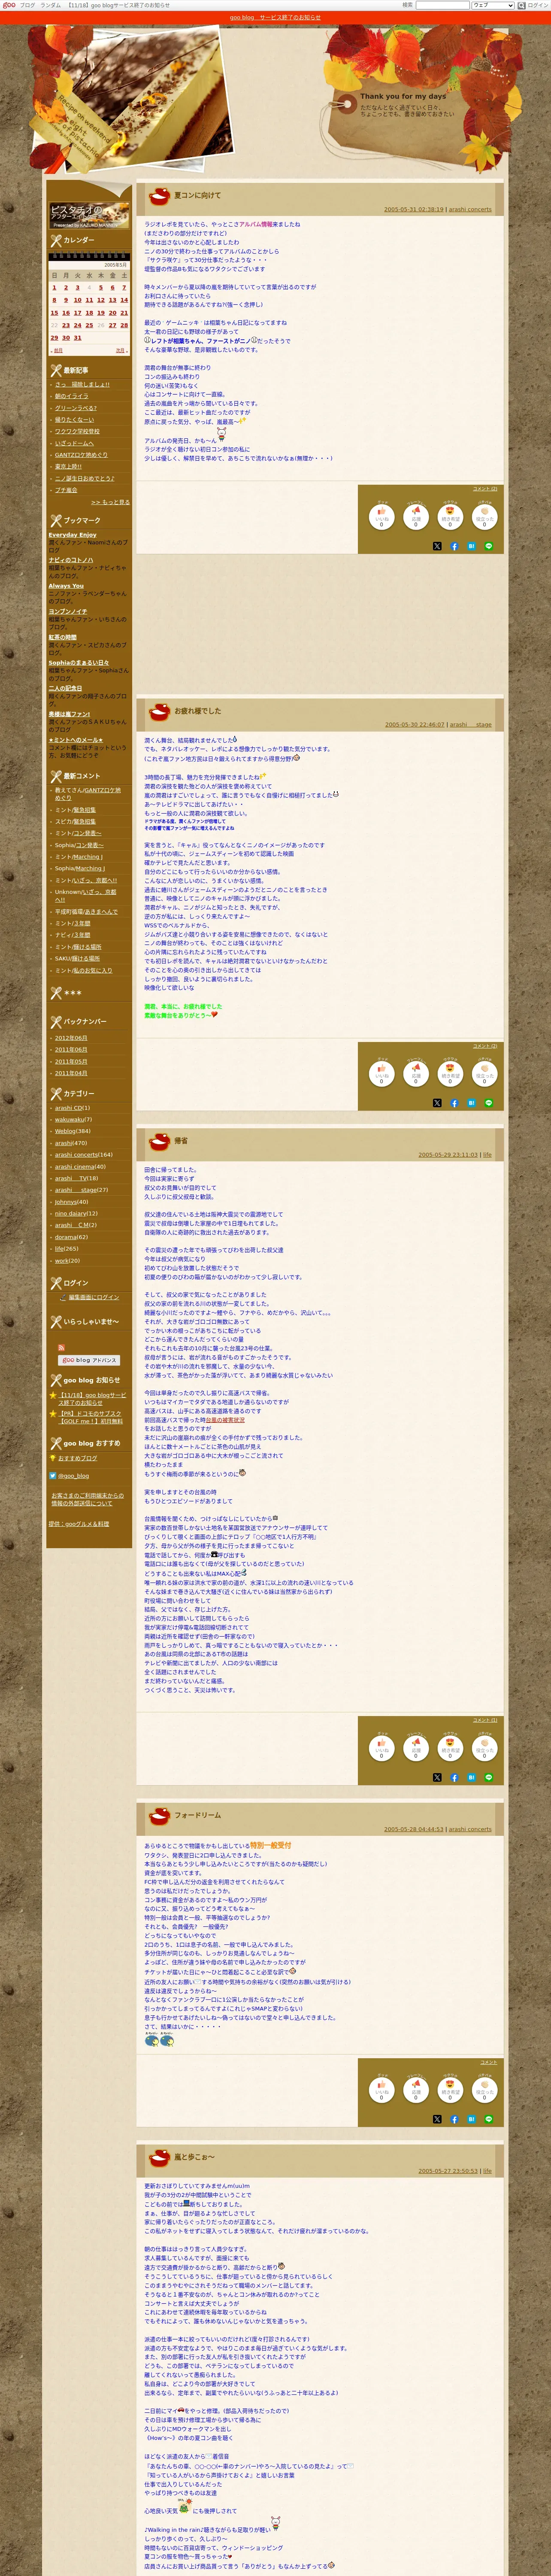
Task: Select calendar date 15
Action: pos(54,312)
